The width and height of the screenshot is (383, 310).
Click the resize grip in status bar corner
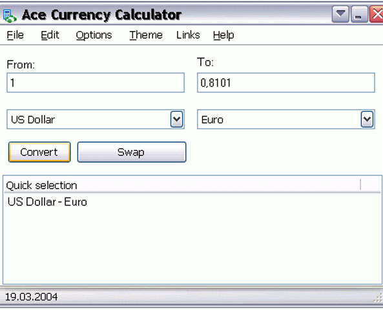pos(378,298)
